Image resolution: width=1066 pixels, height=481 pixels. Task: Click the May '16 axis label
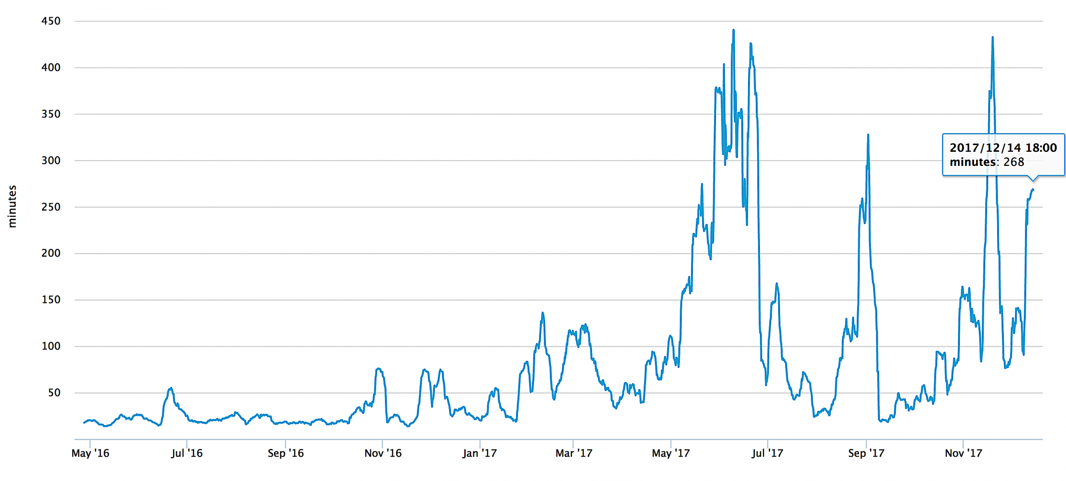(x=90, y=453)
